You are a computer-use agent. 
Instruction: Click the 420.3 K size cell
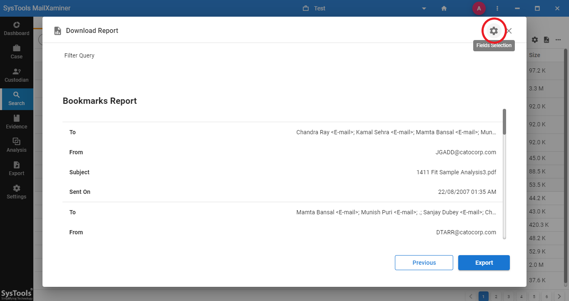(x=539, y=225)
